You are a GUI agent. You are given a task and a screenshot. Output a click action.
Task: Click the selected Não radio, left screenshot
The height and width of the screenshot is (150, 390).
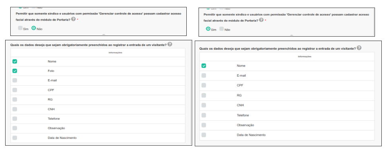pos(34,28)
